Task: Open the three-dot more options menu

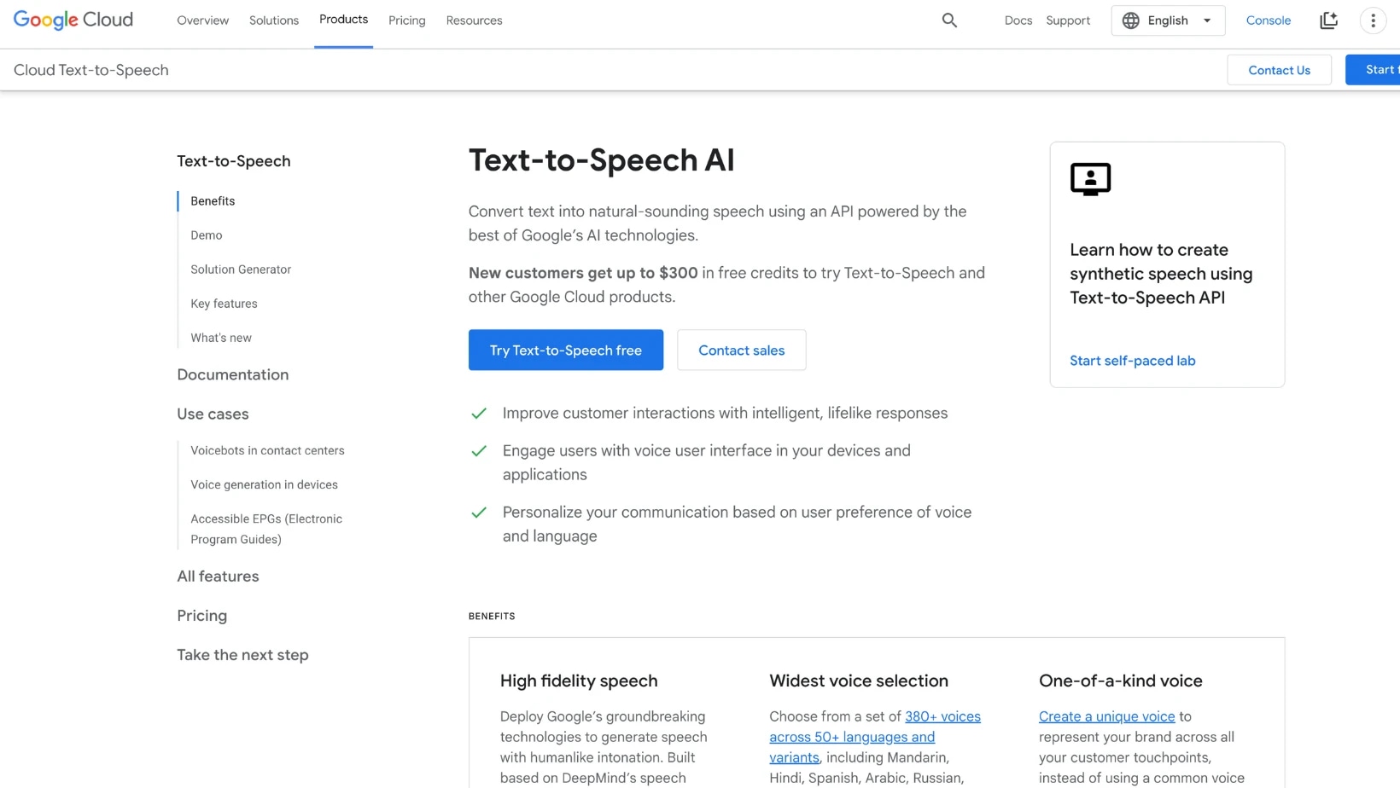Action: coord(1374,20)
